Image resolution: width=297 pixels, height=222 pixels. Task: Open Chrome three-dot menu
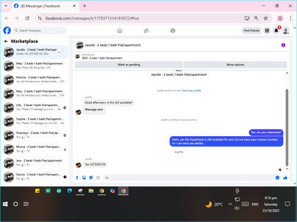click(290, 18)
